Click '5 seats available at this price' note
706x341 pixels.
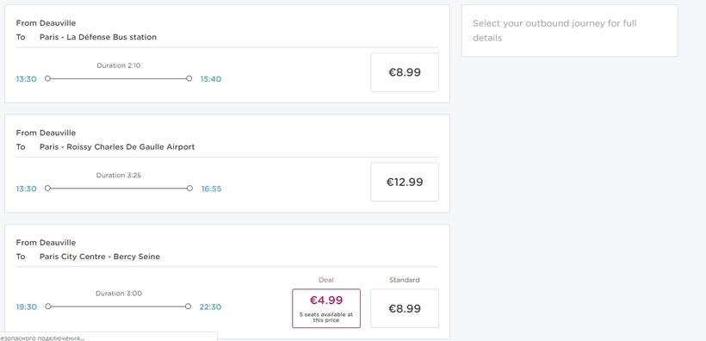click(326, 317)
